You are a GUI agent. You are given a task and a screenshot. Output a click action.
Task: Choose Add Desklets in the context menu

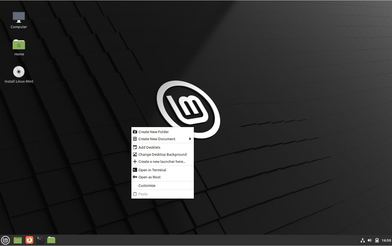pyautogui.click(x=162, y=147)
